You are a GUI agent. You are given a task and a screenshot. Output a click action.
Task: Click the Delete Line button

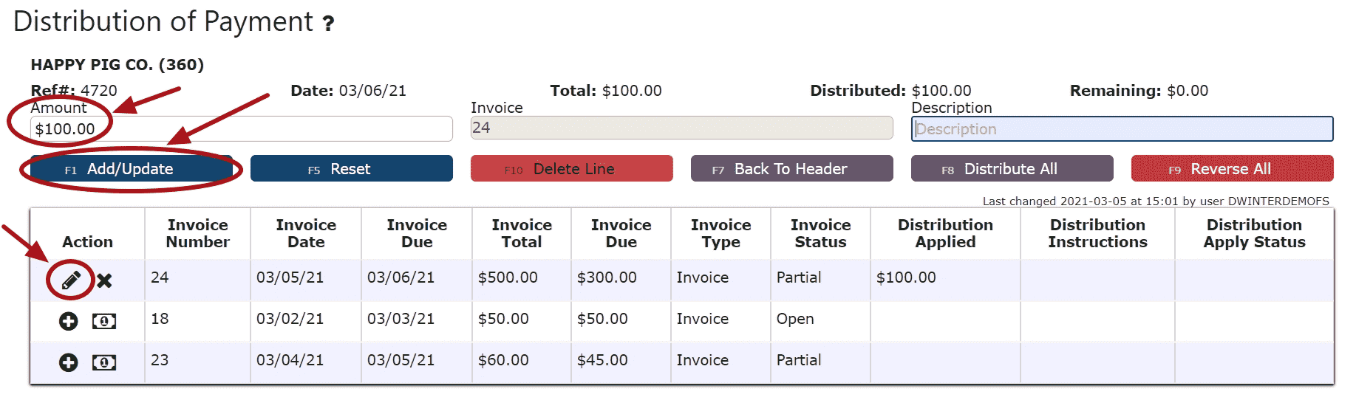[571, 169]
